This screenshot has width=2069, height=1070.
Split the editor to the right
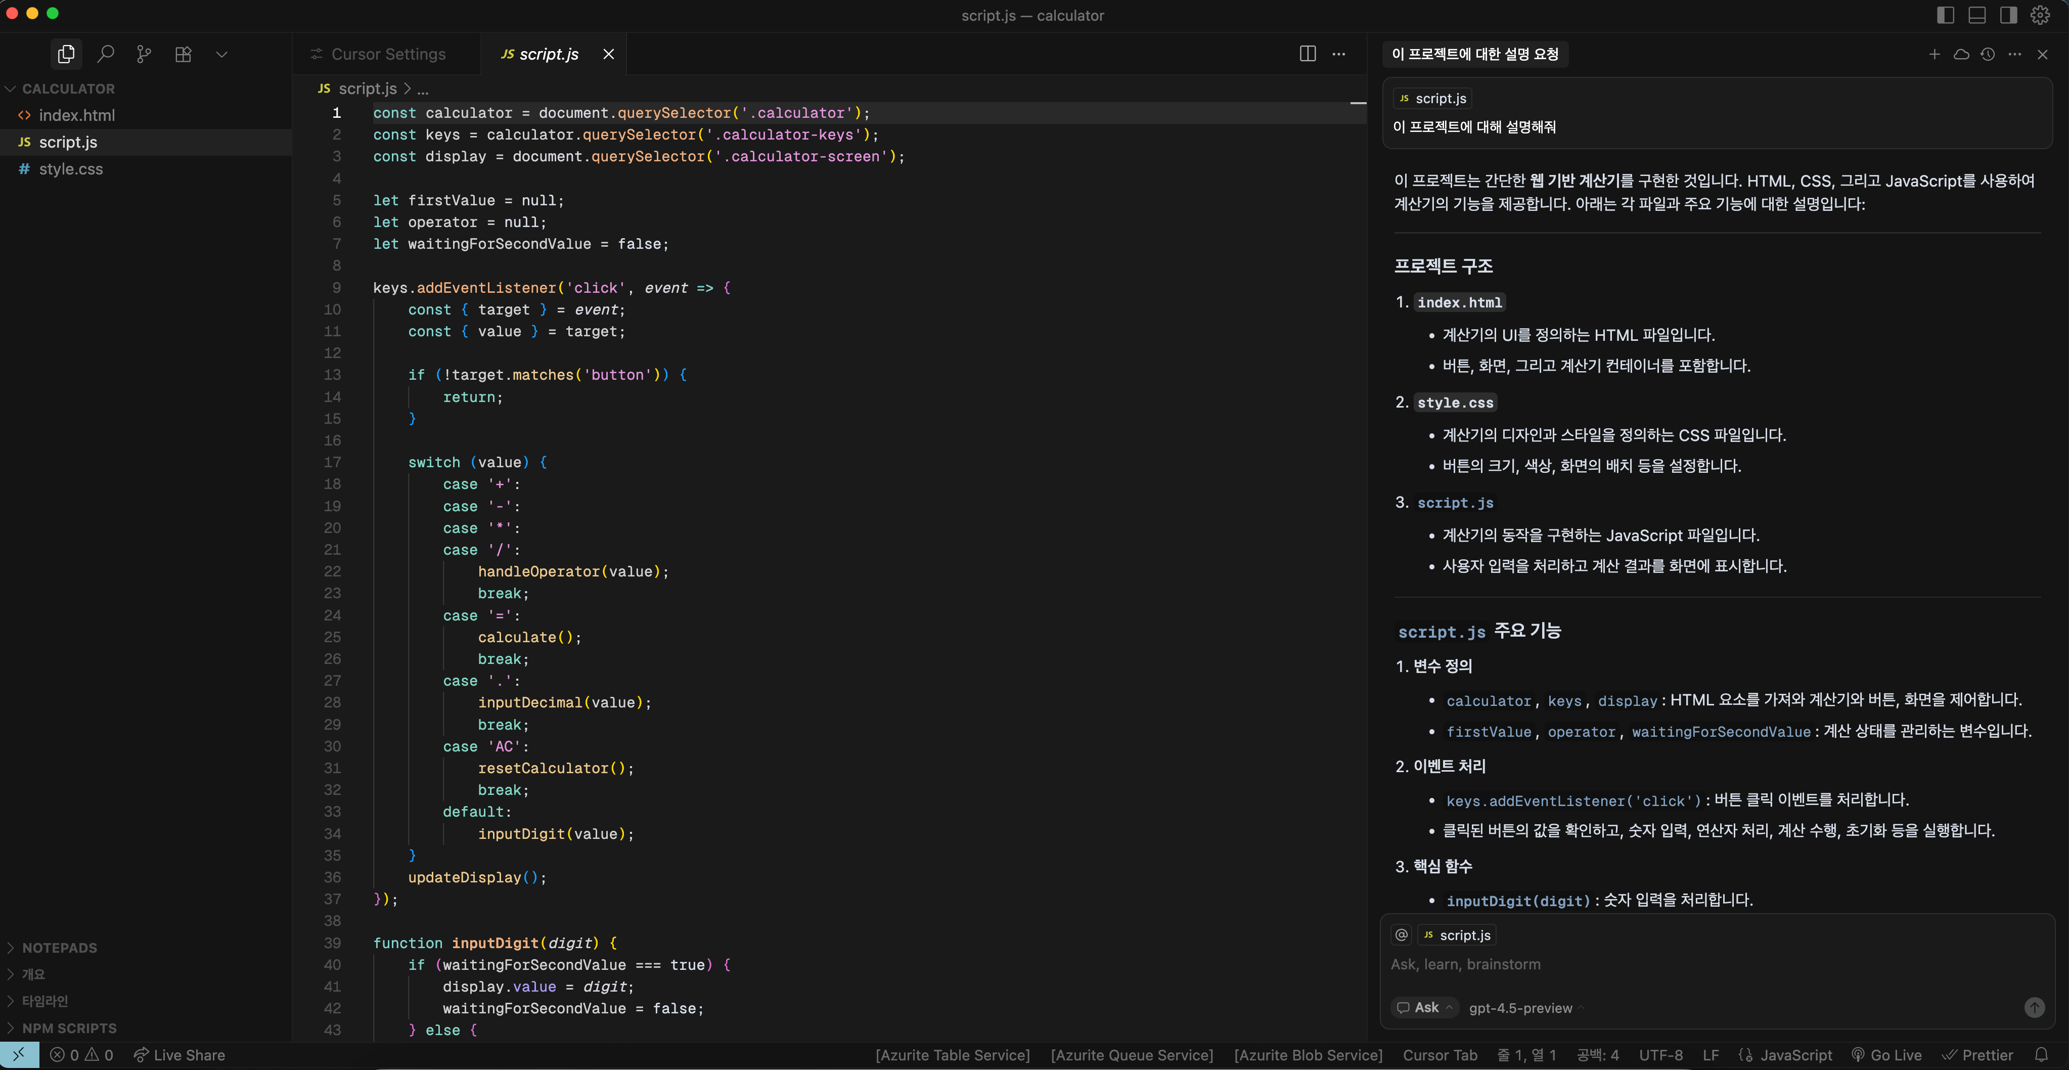tap(1307, 54)
